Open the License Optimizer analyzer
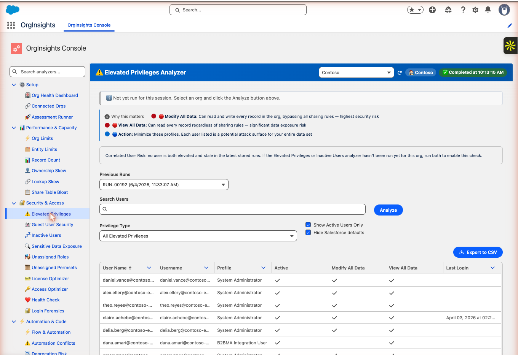 pyautogui.click(x=50, y=279)
